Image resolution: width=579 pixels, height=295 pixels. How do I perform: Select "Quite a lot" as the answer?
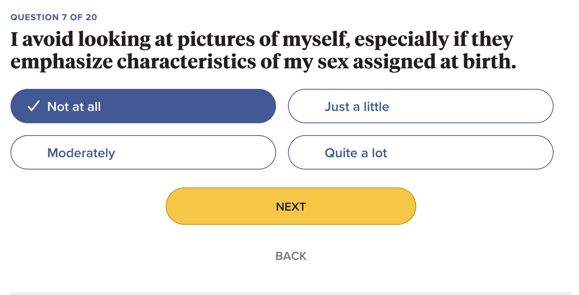420,152
